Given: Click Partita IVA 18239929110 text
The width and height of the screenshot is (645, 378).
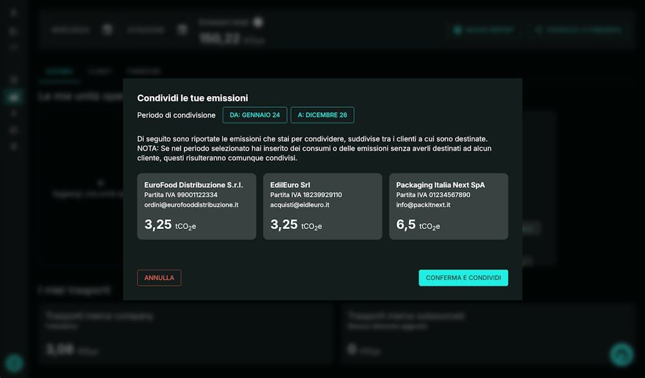Looking at the screenshot, I should (x=306, y=195).
